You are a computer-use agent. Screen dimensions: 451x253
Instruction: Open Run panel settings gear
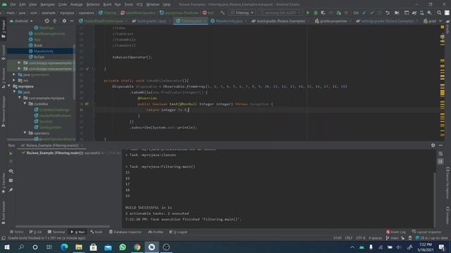(x=433, y=145)
